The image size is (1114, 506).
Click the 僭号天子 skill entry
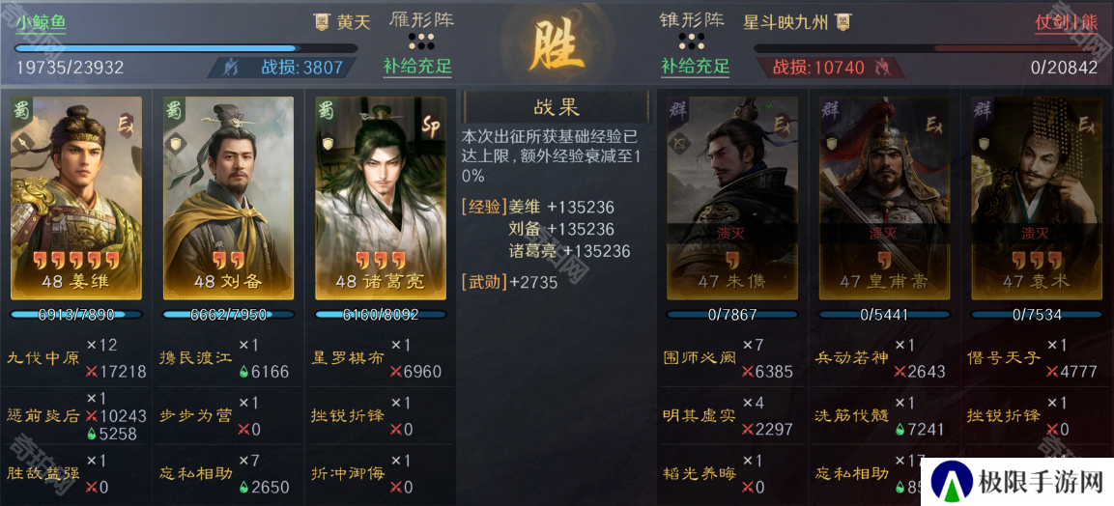1004,357
